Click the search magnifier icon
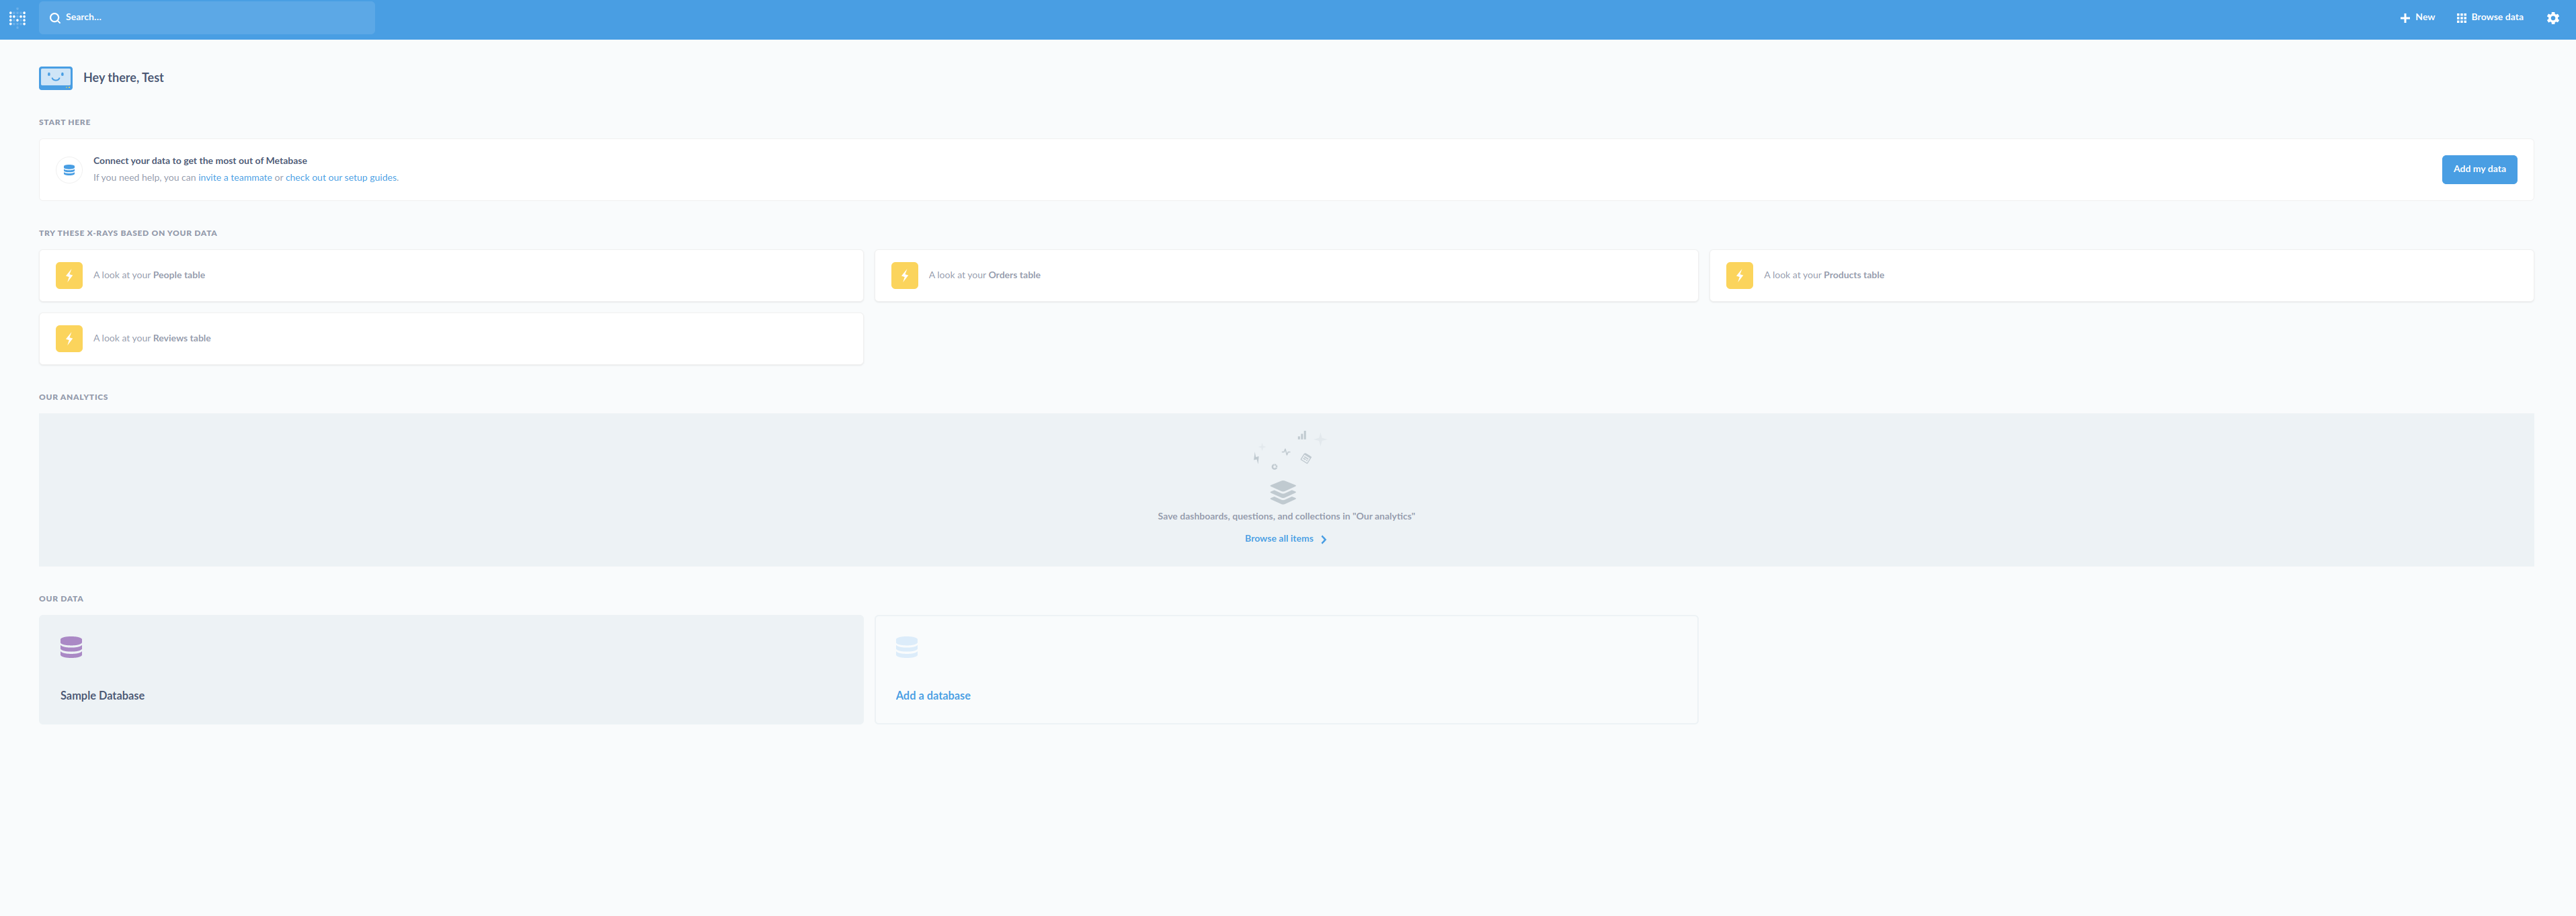 (x=55, y=18)
